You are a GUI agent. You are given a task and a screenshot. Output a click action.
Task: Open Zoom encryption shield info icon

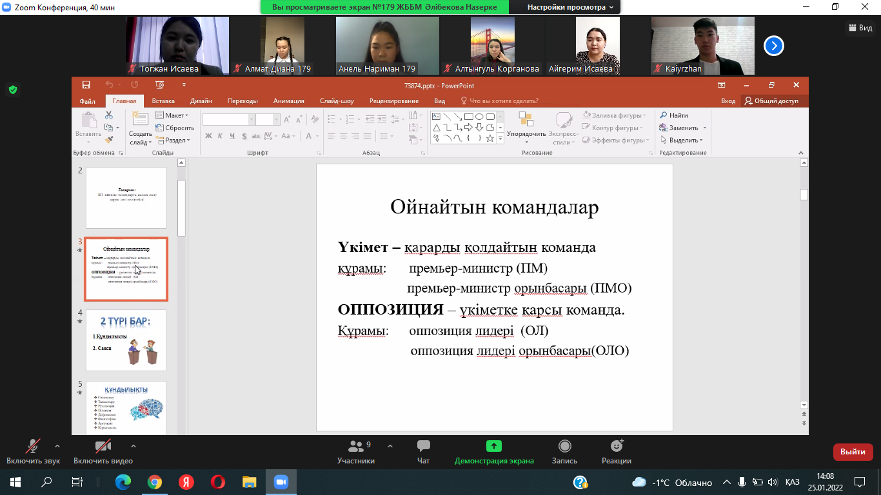point(12,90)
